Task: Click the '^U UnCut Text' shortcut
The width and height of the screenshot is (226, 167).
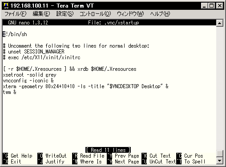Action: 159,162
